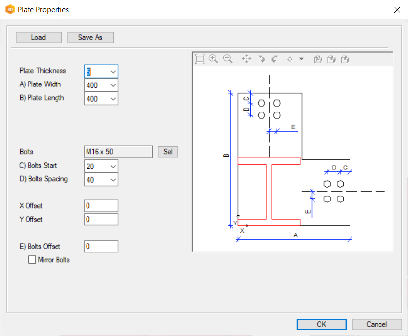Expand the Plate Width dropdown

(113, 85)
